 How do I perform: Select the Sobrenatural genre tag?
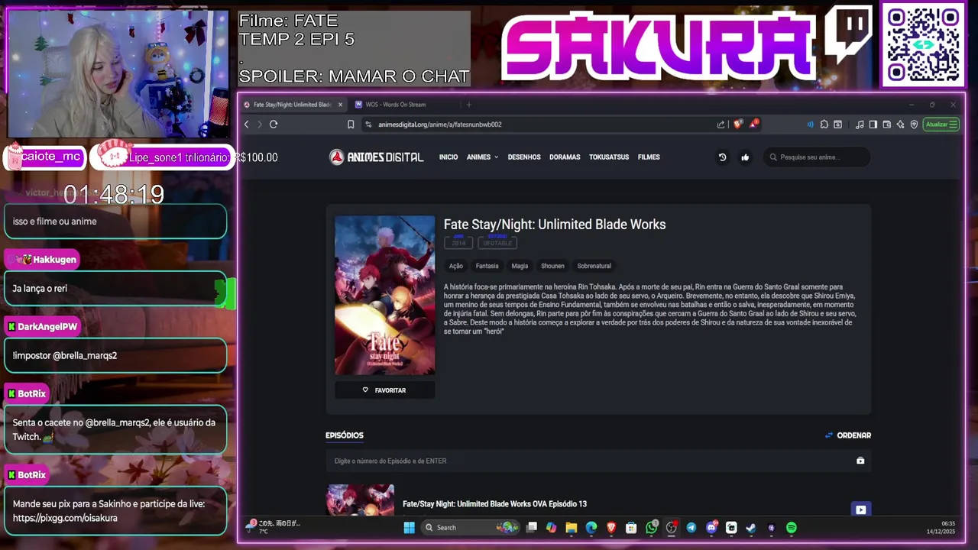pyautogui.click(x=594, y=266)
